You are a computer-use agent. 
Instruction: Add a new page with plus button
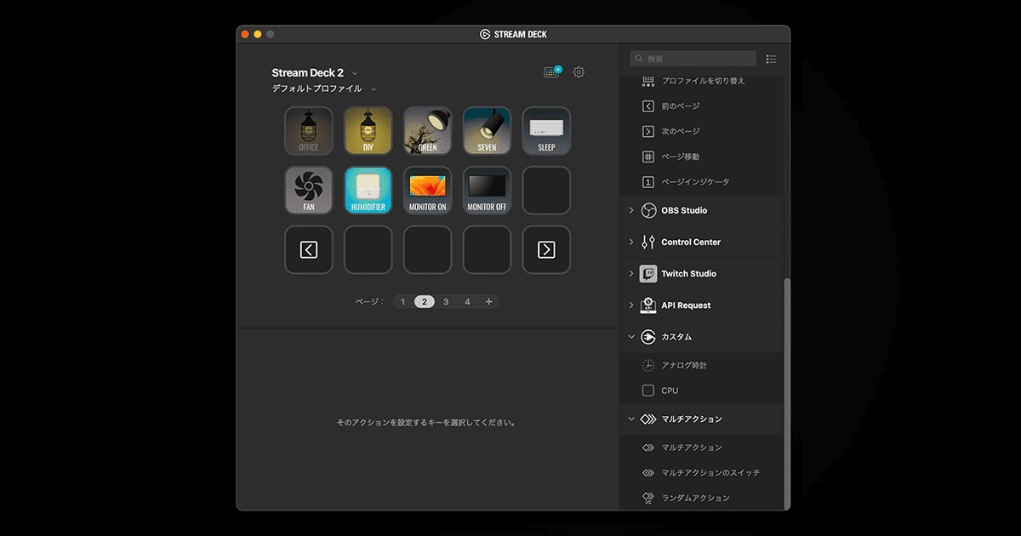pyautogui.click(x=488, y=302)
